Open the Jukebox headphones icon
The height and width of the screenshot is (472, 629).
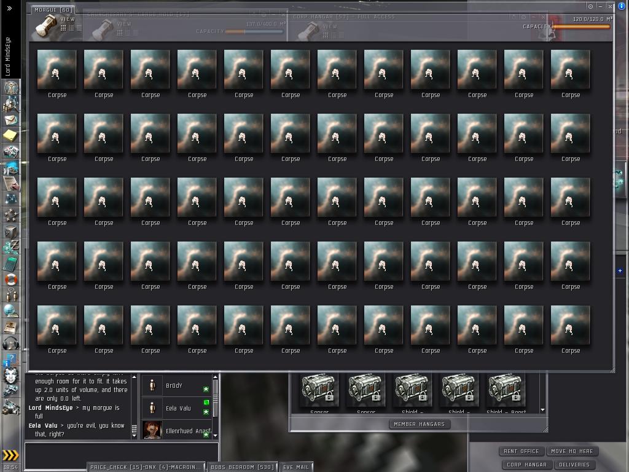(x=11, y=343)
